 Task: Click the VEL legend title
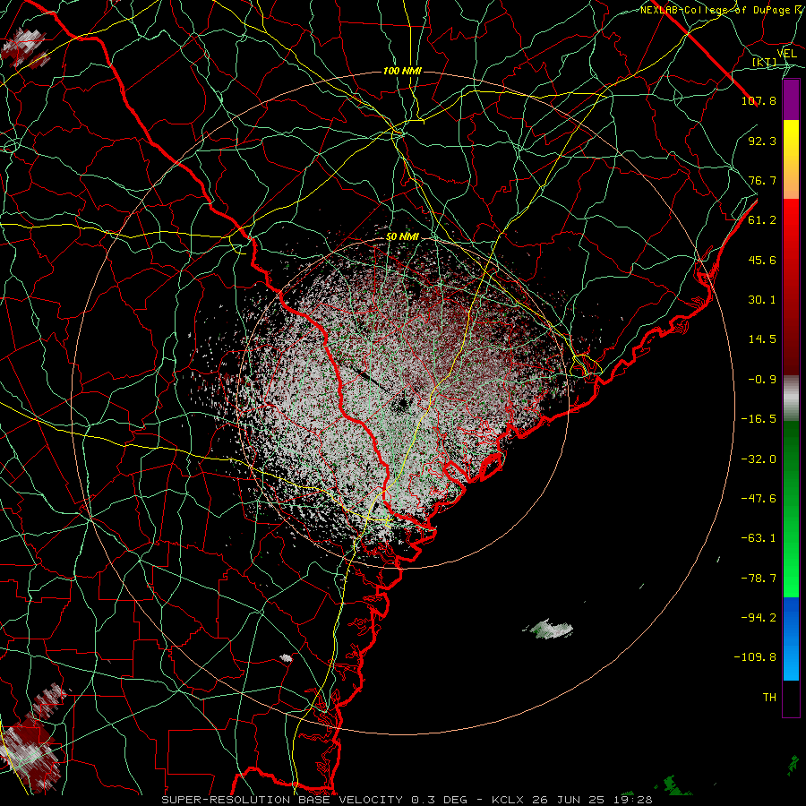click(x=786, y=54)
